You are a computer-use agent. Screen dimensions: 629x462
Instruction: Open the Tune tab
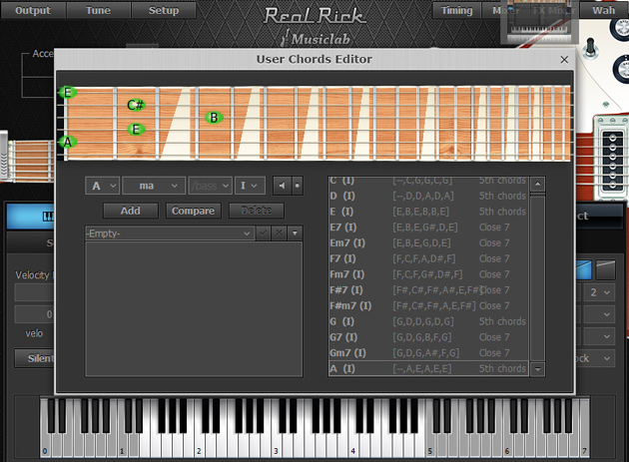[x=98, y=10]
